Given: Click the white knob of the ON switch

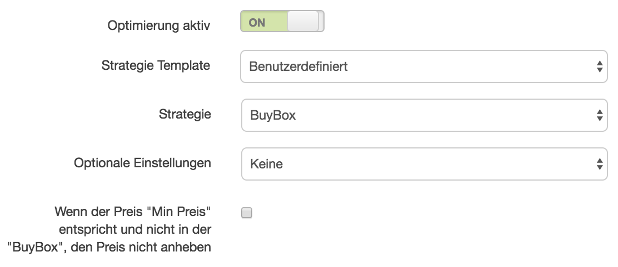Looking at the screenshot, I should pos(303,21).
